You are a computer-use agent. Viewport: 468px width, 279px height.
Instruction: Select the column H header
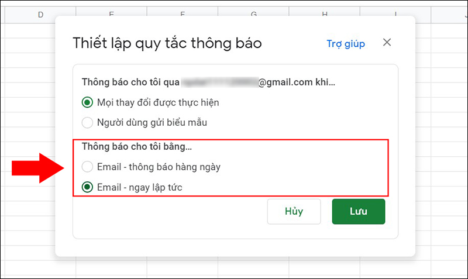tap(325, 14)
